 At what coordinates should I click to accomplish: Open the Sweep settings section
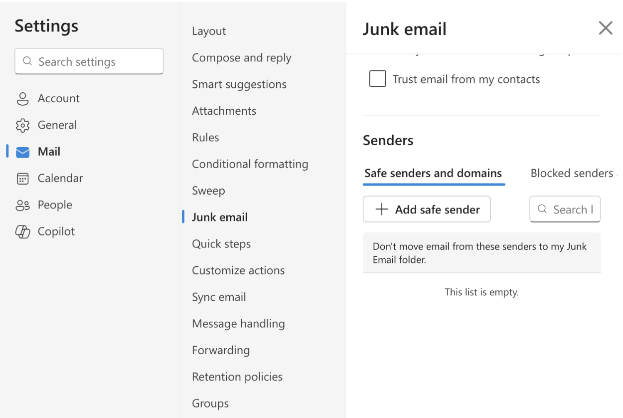[208, 191]
